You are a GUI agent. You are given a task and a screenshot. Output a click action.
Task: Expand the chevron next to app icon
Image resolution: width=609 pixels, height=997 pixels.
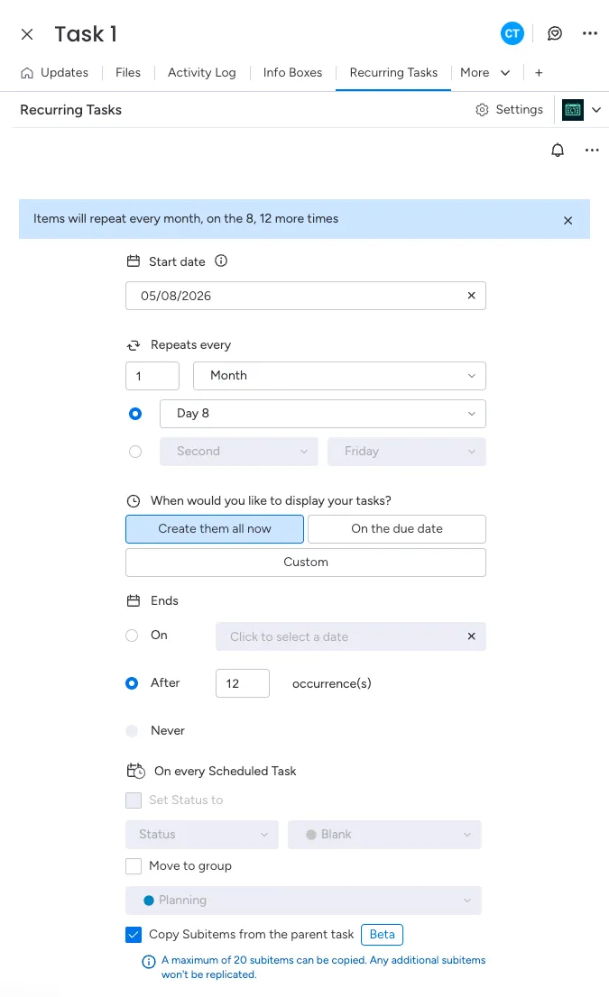(596, 110)
